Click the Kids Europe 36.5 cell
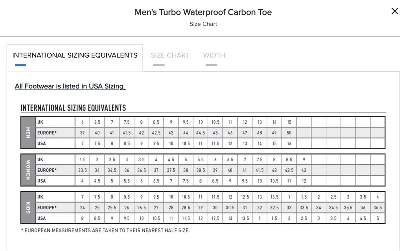The width and height of the screenshot is (400, 251). click(377, 207)
